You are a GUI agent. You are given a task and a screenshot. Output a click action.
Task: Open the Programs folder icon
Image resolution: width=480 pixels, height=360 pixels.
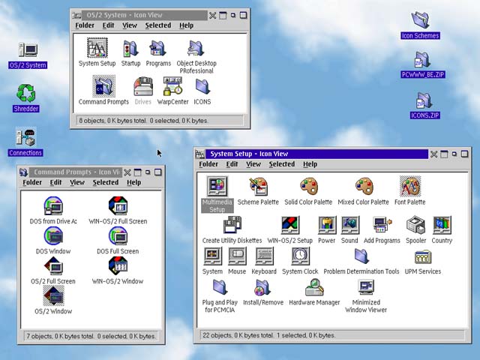(x=158, y=49)
